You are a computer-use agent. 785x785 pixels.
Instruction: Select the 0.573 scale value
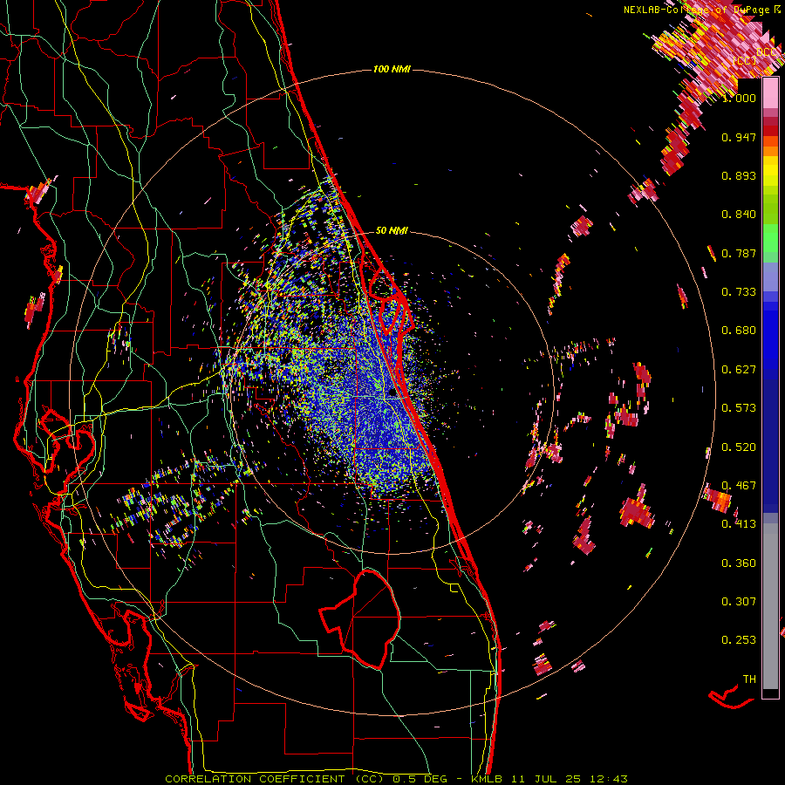pos(739,408)
